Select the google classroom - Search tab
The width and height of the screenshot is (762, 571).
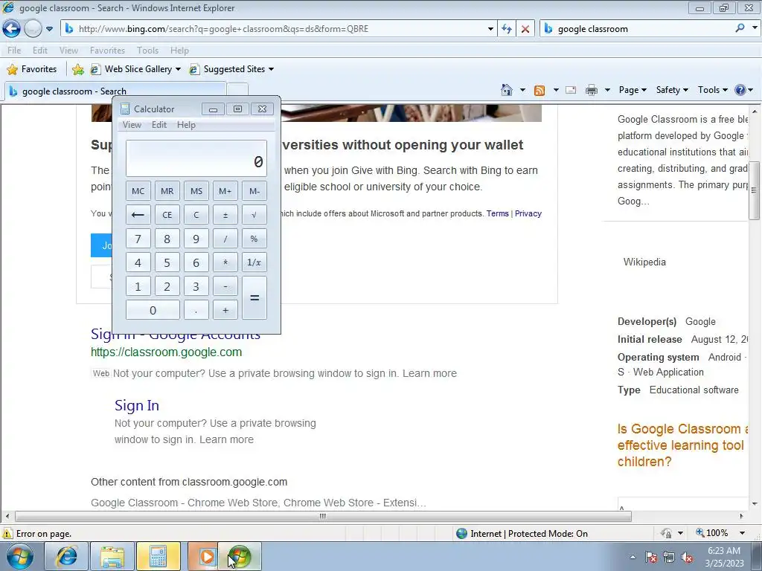click(x=115, y=91)
